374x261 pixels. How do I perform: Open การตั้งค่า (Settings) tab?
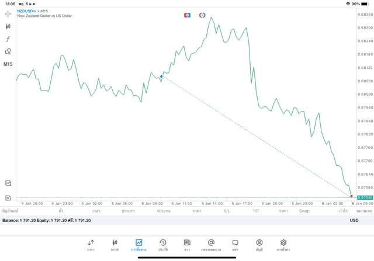pyautogui.click(x=283, y=245)
